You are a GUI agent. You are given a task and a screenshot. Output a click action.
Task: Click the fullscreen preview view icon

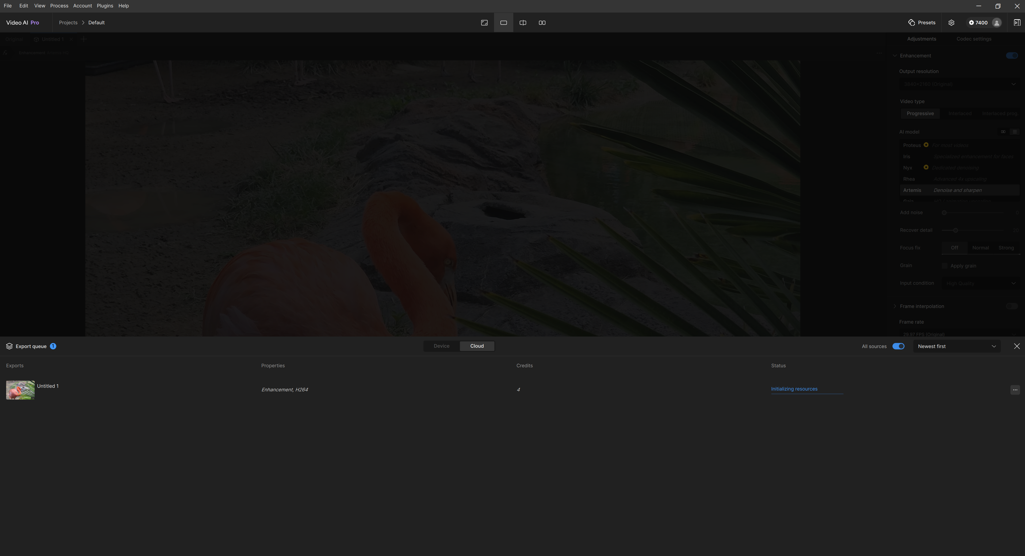click(x=484, y=23)
